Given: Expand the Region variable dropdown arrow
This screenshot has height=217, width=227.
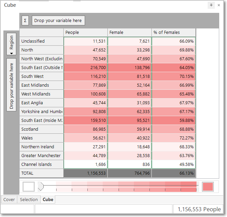Looking at the screenshot, I should [12, 53].
